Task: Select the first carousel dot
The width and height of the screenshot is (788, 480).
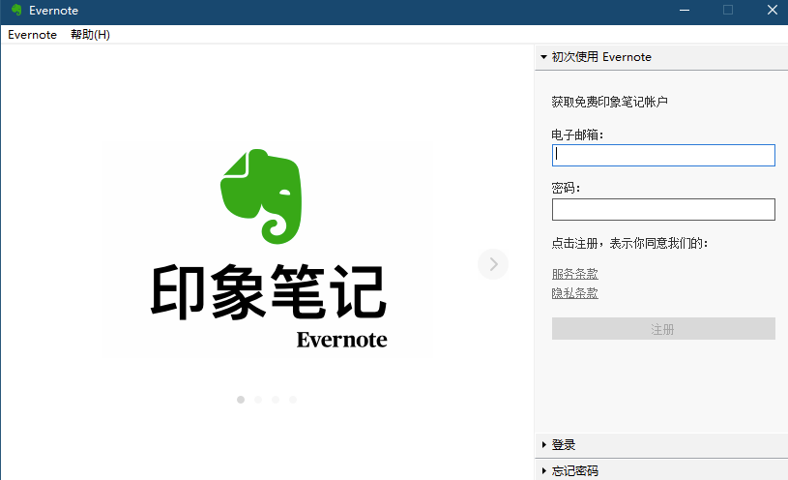Action: click(x=241, y=400)
